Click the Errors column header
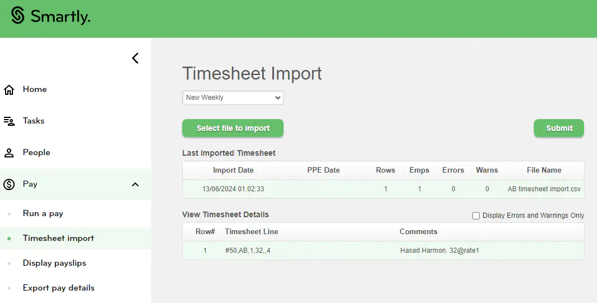Image resolution: width=597 pixels, height=303 pixels. 453,170
